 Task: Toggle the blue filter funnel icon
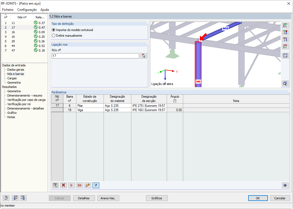pyautogui.click(x=96, y=185)
